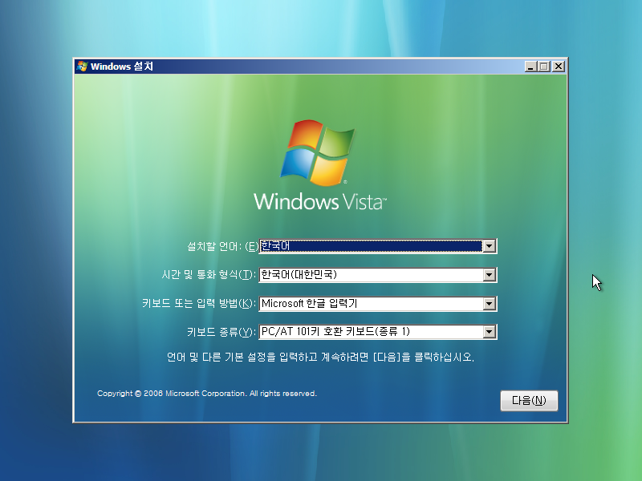The width and height of the screenshot is (642, 481).
Task: Click the instruction text mentioning [다음]
Action: coord(320,357)
